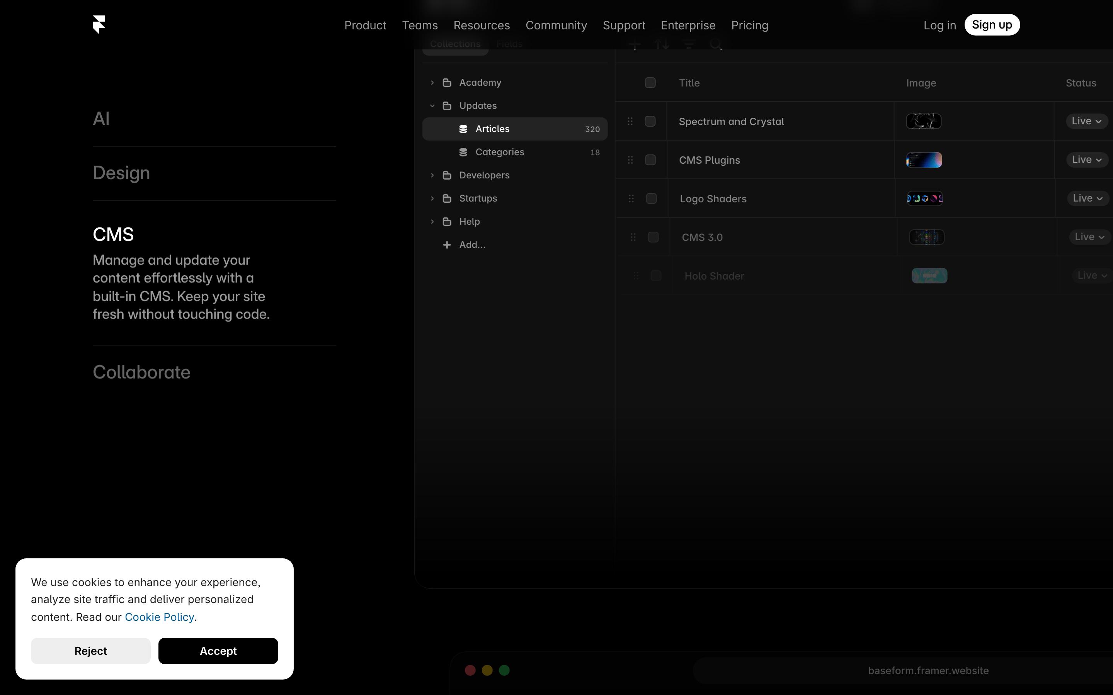The image size is (1113, 695).
Task: Toggle the select-all checkbox in table header
Action: (x=650, y=83)
